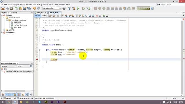
Task: Toggle Fully Qualified Names filter in Navigator
Action: coord(23,94)
